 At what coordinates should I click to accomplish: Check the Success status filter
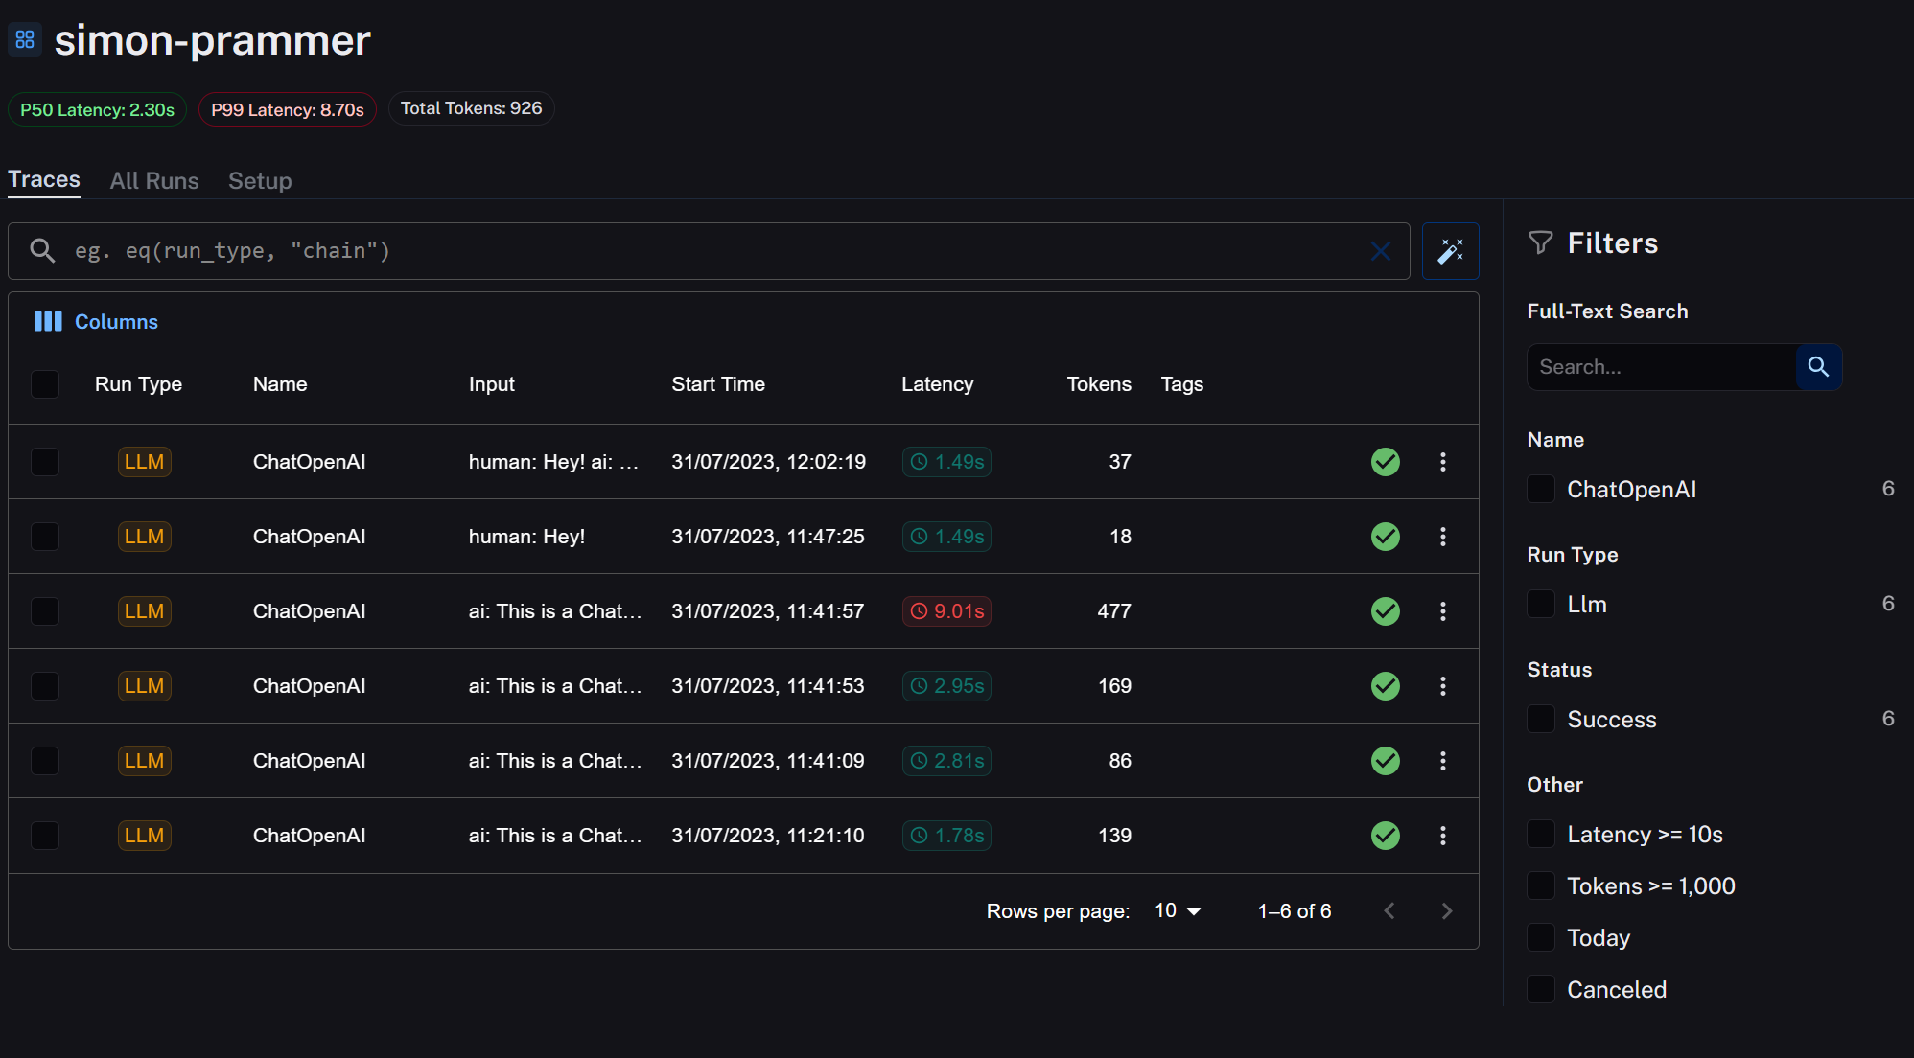1541,720
